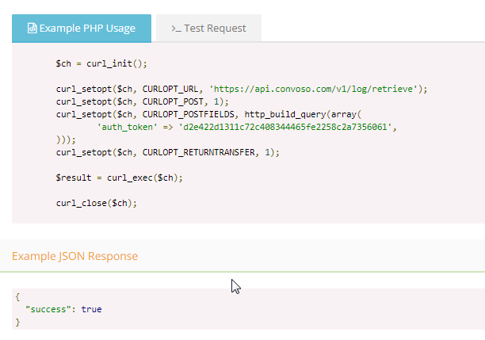Click the http_build_query function text
This screenshot has height=340, width=485.
(x=285, y=114)
